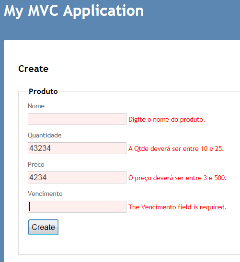Click the blue header banner below the title
The height and width of the screenshot is (262, 240).
(120, 30)
